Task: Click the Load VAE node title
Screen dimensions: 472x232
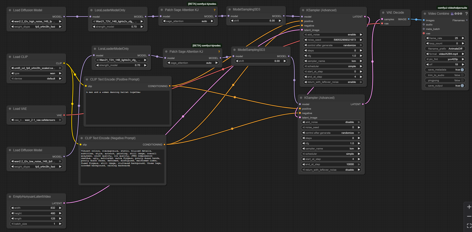Action: (20, 109)
